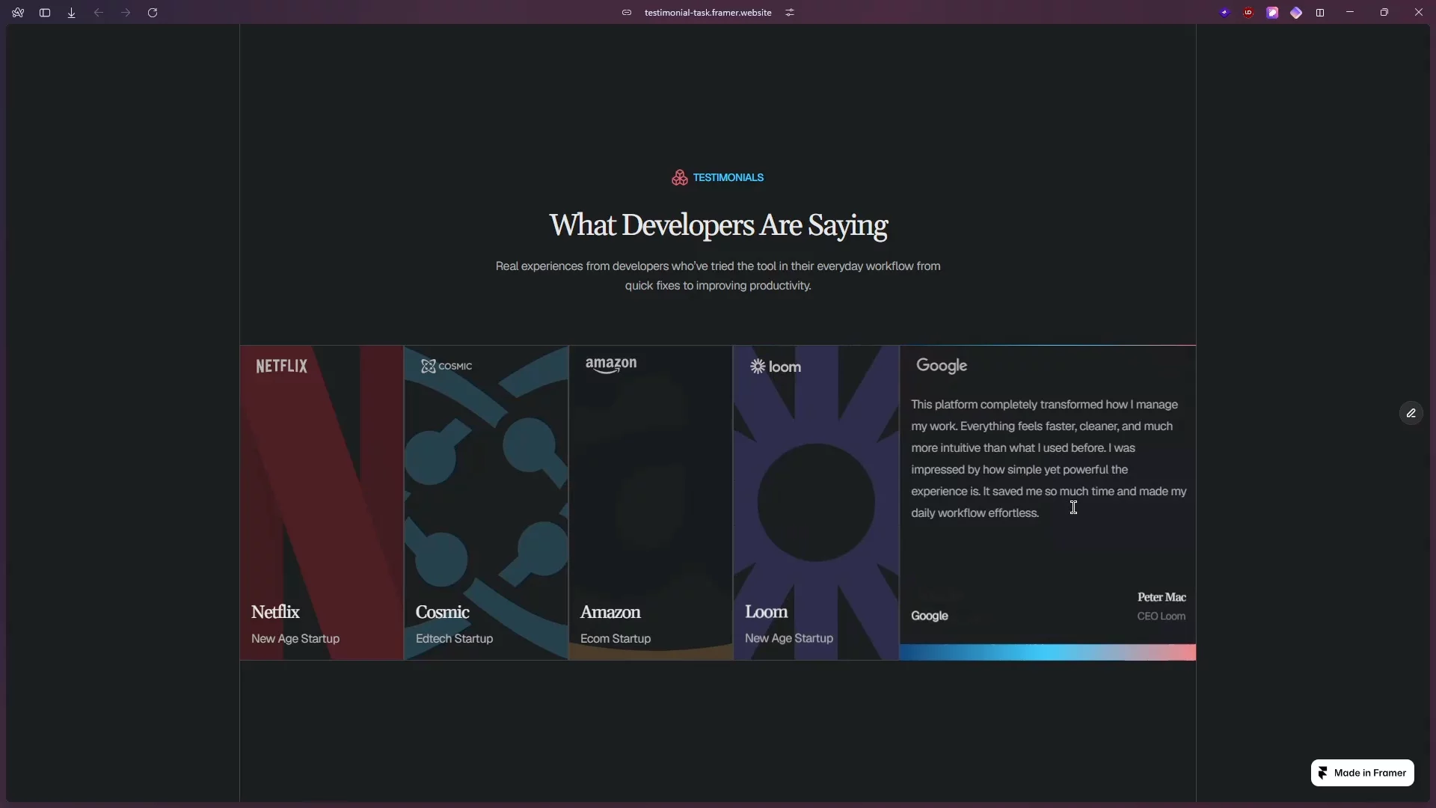
Task: Open the Zen browser logo menu
Action: [x=18, y=13]
